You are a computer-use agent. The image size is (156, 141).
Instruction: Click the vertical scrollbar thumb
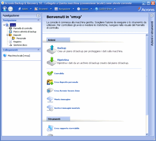[147, 76]
